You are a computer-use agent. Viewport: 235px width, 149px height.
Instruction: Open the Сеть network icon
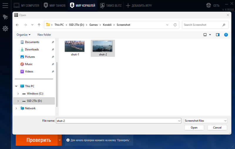[x=209, y=5]
